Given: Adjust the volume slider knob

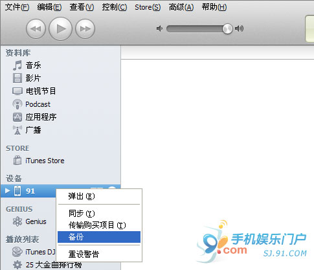Looking at the screenshot, I should pyautogui.click(x=227, y=28).
